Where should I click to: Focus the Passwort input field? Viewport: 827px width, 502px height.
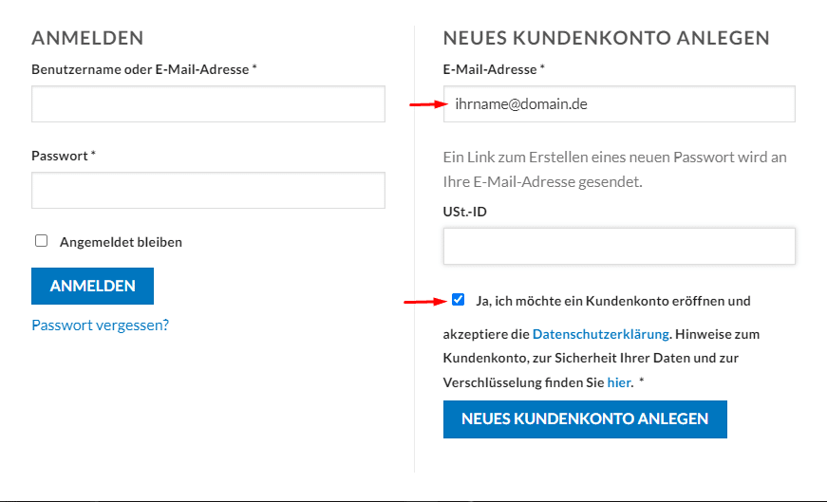208,190
